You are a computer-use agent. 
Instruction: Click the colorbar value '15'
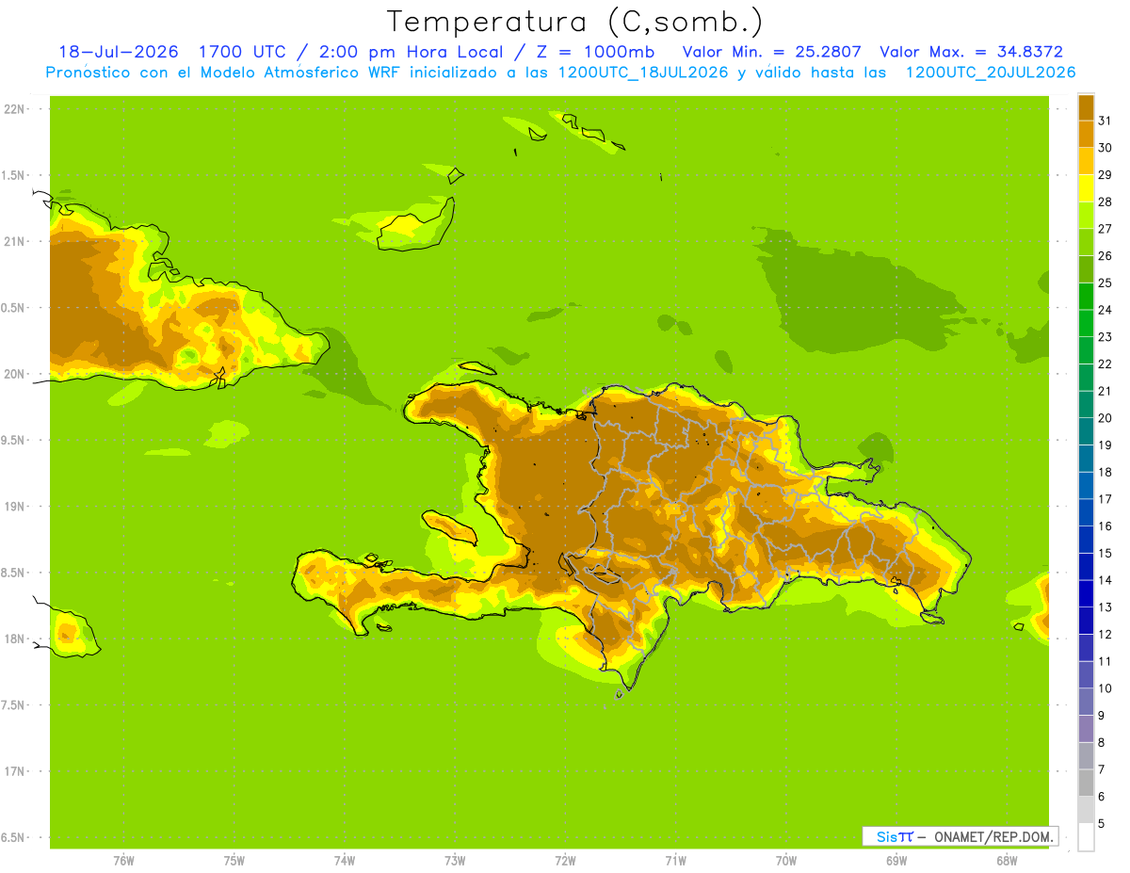[1105, 553]
